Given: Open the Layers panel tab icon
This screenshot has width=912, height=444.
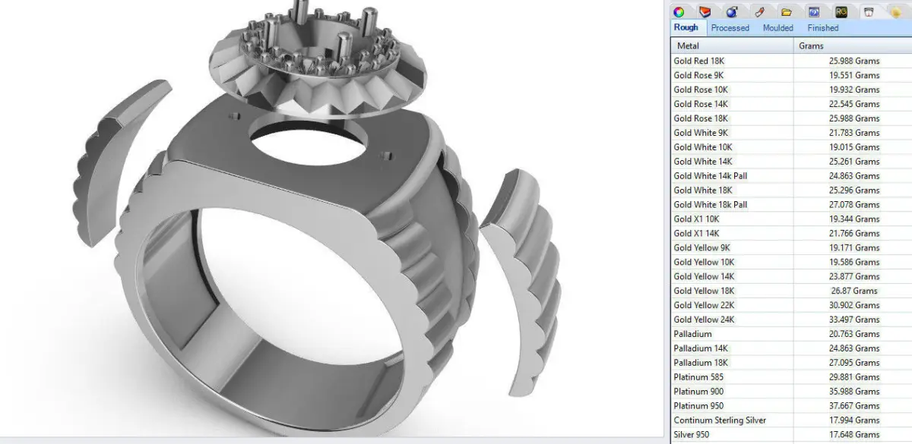Looking at the screenshot, I should (x=705, y=11).
